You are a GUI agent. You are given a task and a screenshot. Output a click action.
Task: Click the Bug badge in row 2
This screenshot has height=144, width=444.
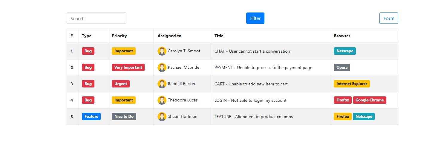(88, 68)
